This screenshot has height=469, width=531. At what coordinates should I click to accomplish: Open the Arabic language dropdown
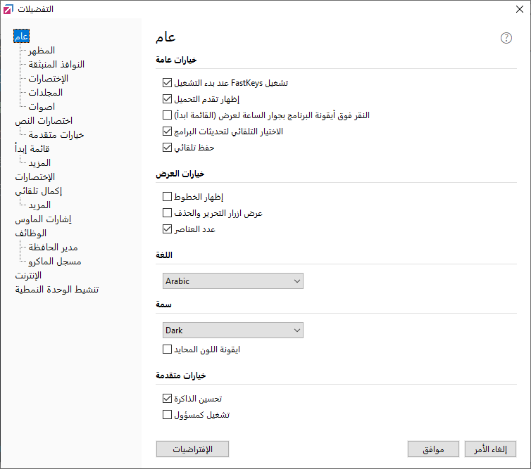pos(233,281)
